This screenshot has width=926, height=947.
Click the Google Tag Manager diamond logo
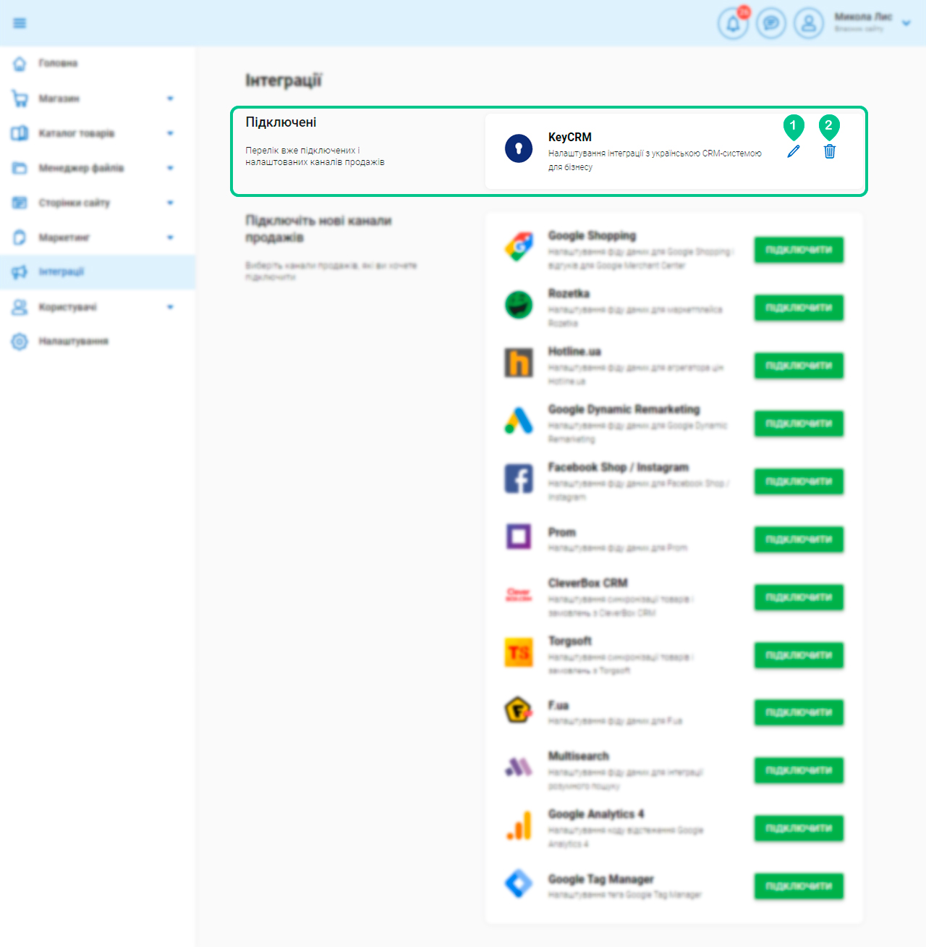click(x=519, y=883)
